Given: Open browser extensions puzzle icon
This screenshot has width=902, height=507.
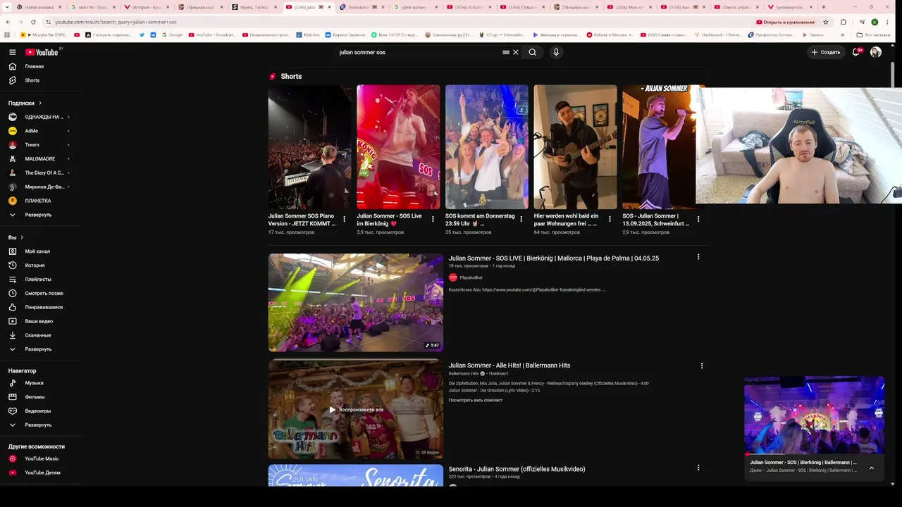Looking at the screenshot, I should [x=844, y=22].
